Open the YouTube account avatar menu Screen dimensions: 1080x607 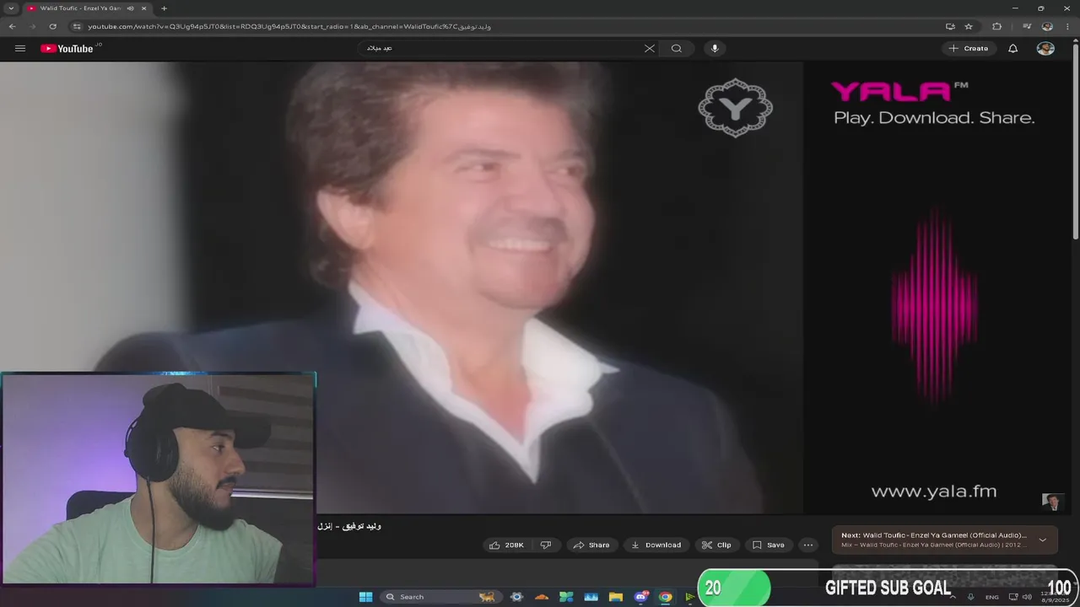(x=1045, y=48)
